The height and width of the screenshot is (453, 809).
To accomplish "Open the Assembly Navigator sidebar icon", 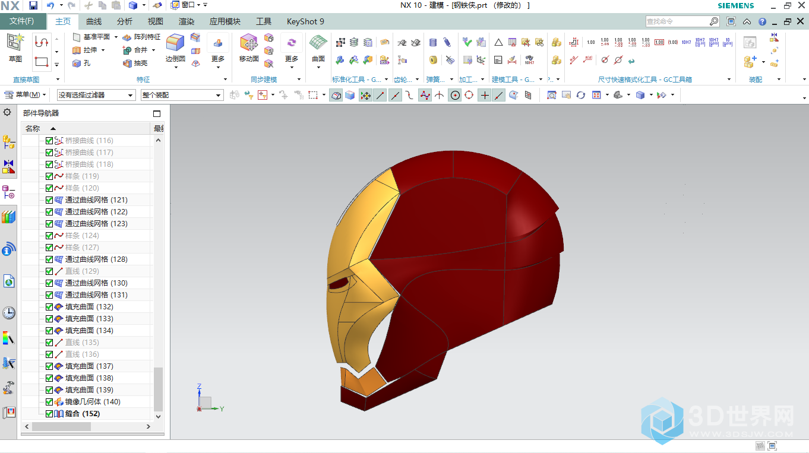I will click(x=9, y=142).
